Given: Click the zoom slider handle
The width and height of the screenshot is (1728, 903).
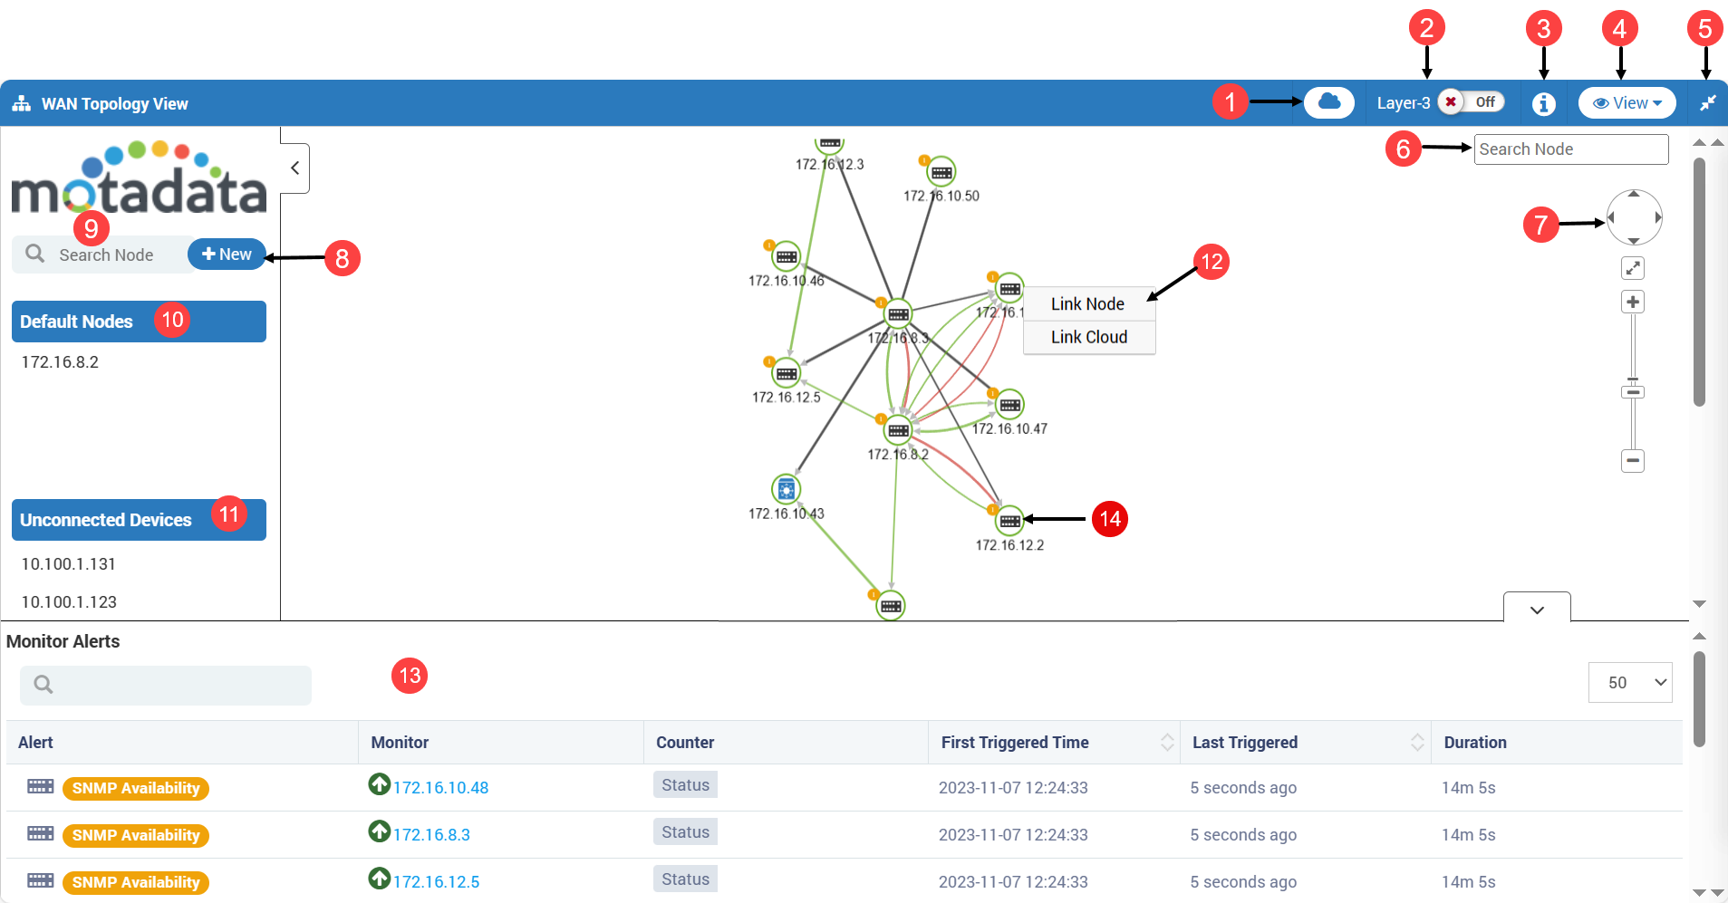Looking at the screenshot, I should pos(1633,391).
